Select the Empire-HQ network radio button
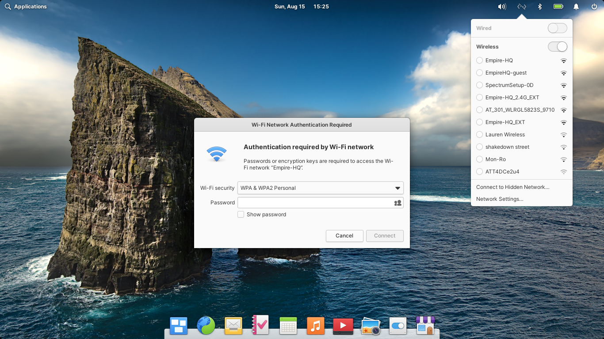This screenshot has height=339, width=604. [x=479, y=60]
